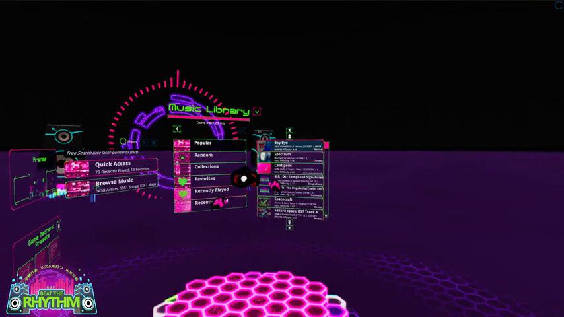564x317 pixels.
Task: Jump to bottom of song list
Action: pos(289,228)
